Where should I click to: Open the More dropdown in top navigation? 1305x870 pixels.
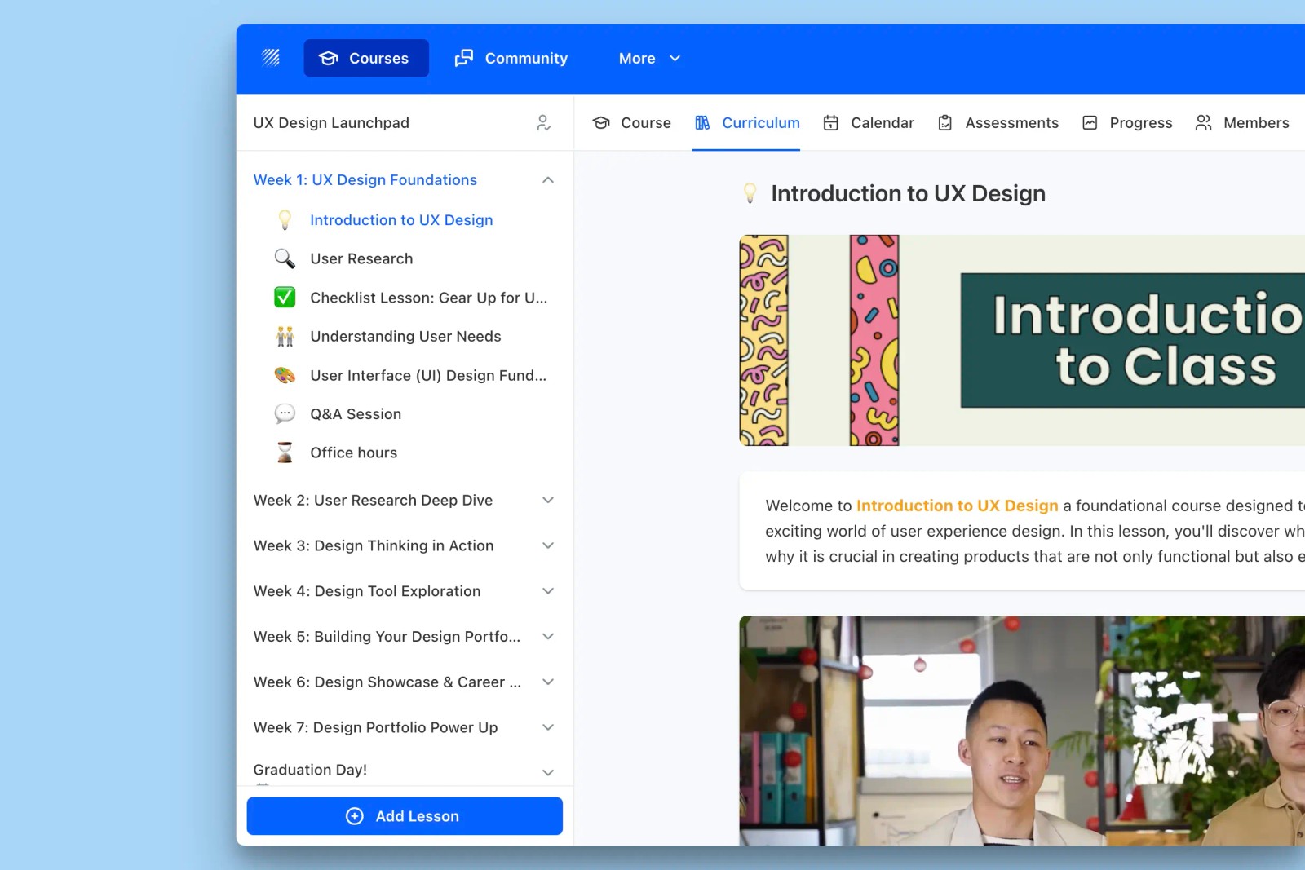coord(649,59)
